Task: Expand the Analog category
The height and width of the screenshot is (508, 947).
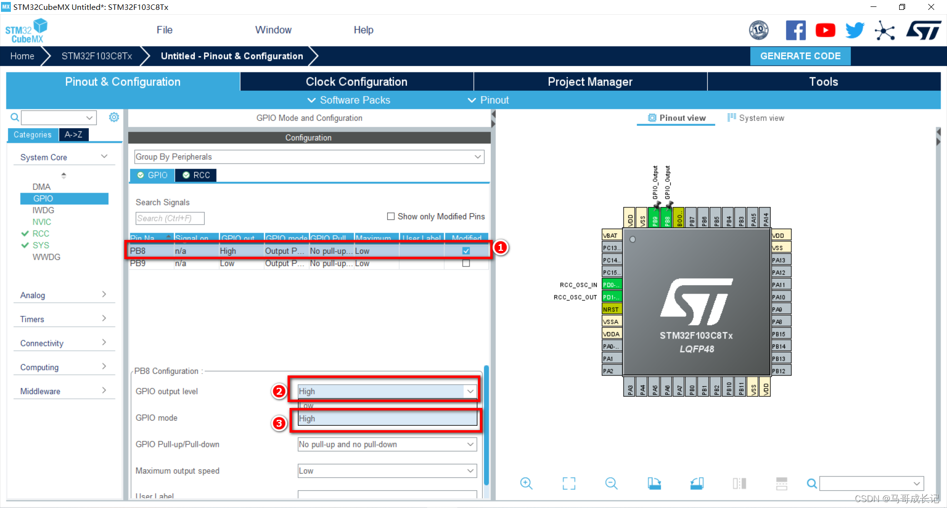Action: click(x=64, y=295)
